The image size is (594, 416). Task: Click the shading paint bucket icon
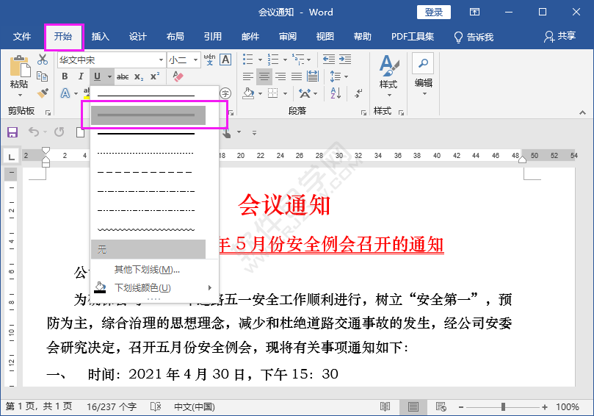pyautogui.click(x=248, y=93)
